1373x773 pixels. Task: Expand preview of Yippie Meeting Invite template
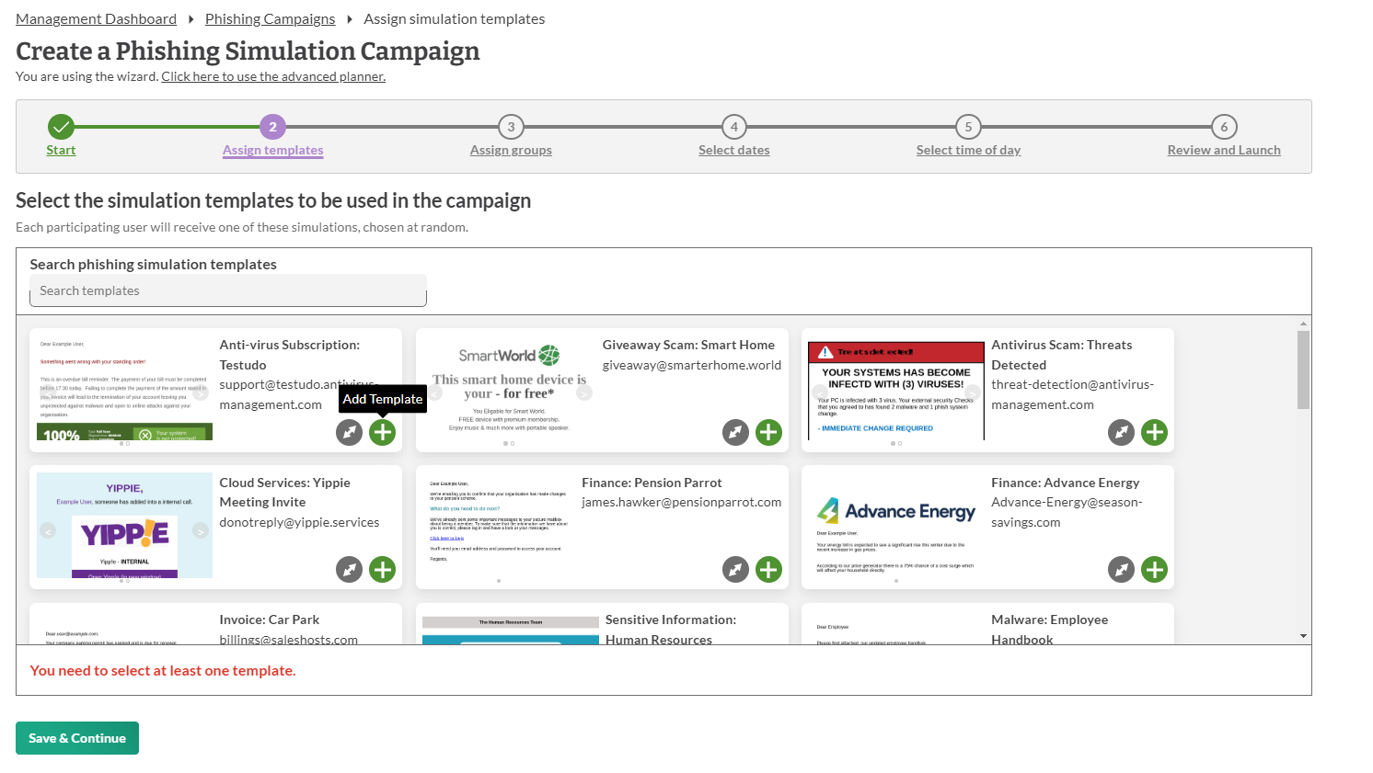click(x=350, y=570)
